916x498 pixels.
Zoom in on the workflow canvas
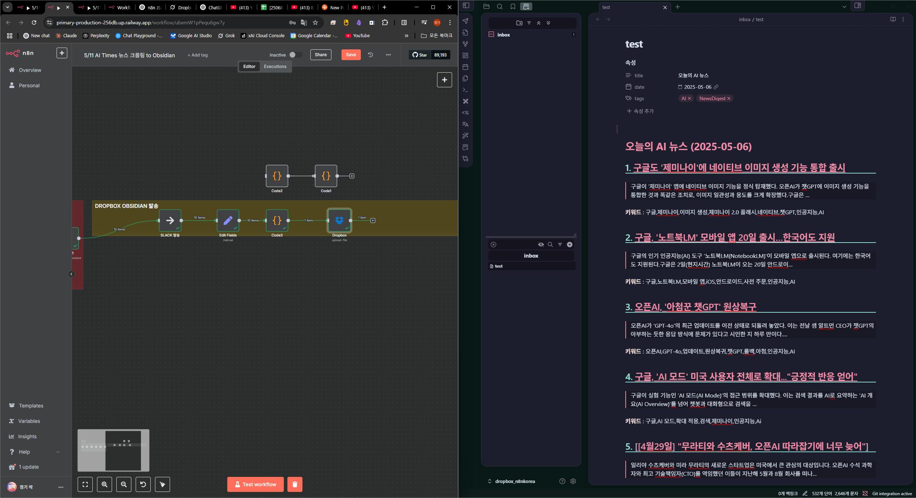105,484
